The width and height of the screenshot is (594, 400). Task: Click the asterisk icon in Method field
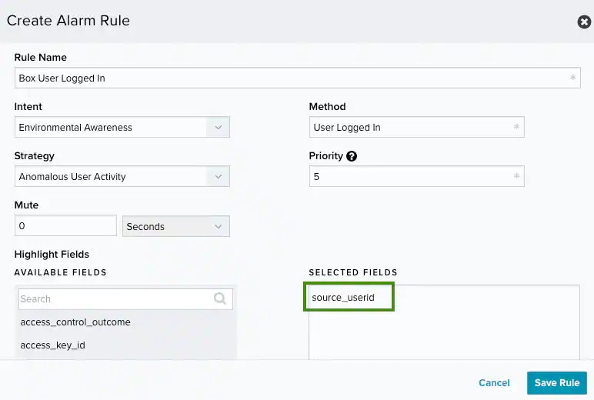point(516,128)
